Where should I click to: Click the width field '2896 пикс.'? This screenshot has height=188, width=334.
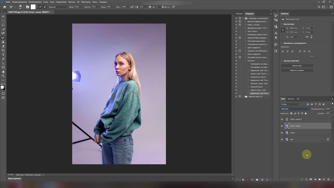[x=294, y=28]
